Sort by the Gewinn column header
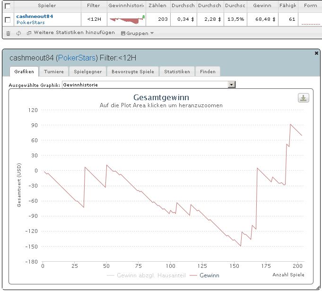The height and width of the screenshot is (291, 322). pyautogui.click(x=262, y=6)
